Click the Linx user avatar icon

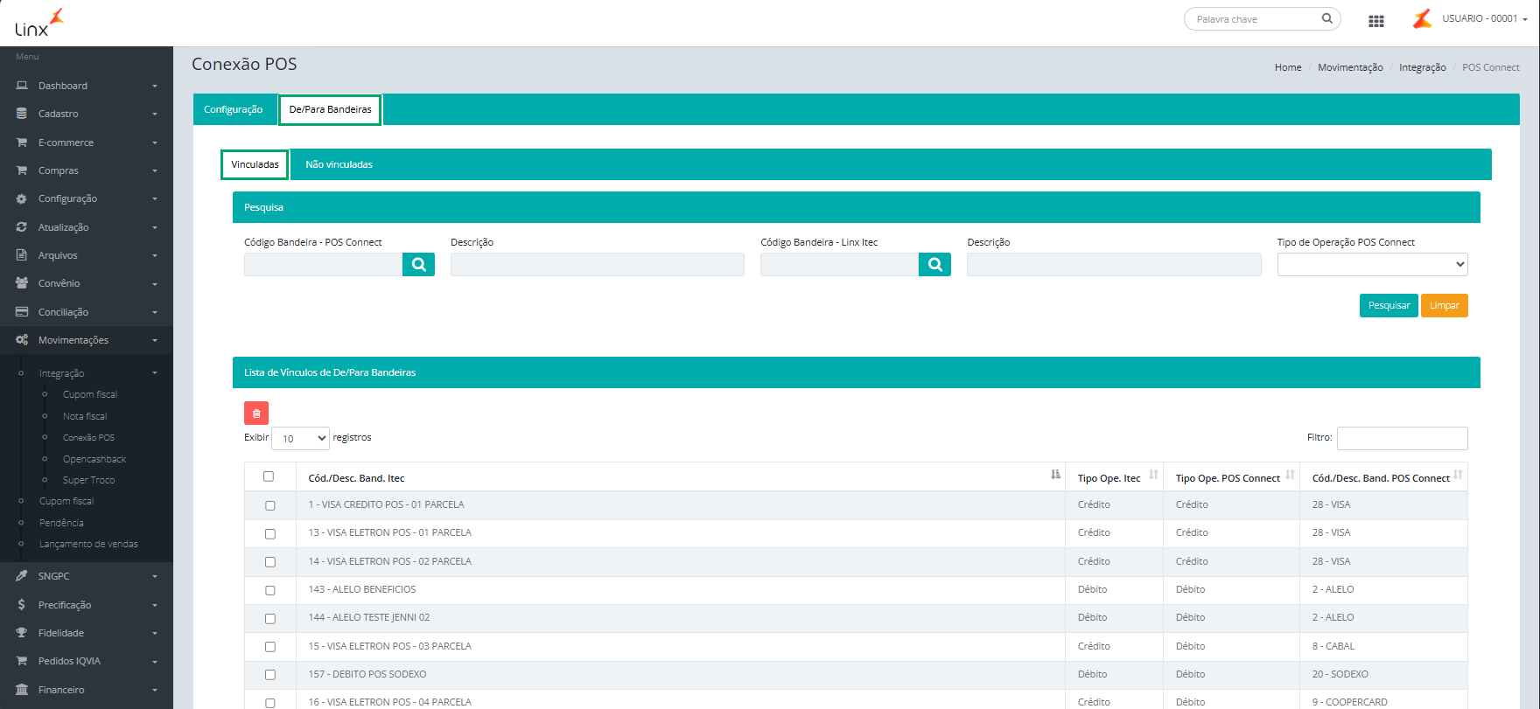tap(1423, 19)
